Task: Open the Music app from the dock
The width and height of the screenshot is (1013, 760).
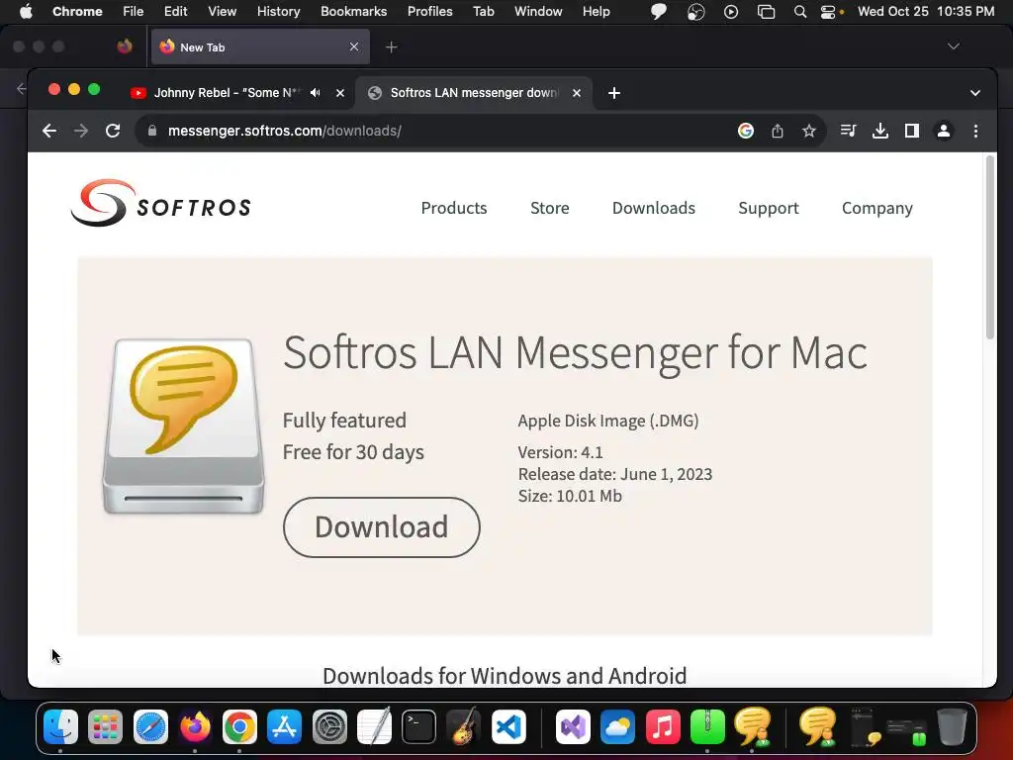Action: [x=663, y=727]
